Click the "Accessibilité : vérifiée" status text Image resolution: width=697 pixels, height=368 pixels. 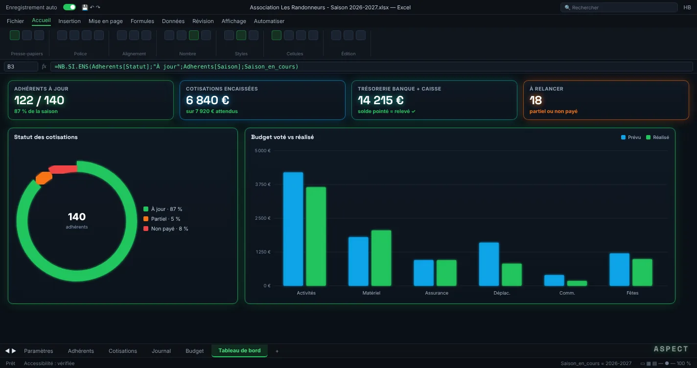click(x=49, y=364)
